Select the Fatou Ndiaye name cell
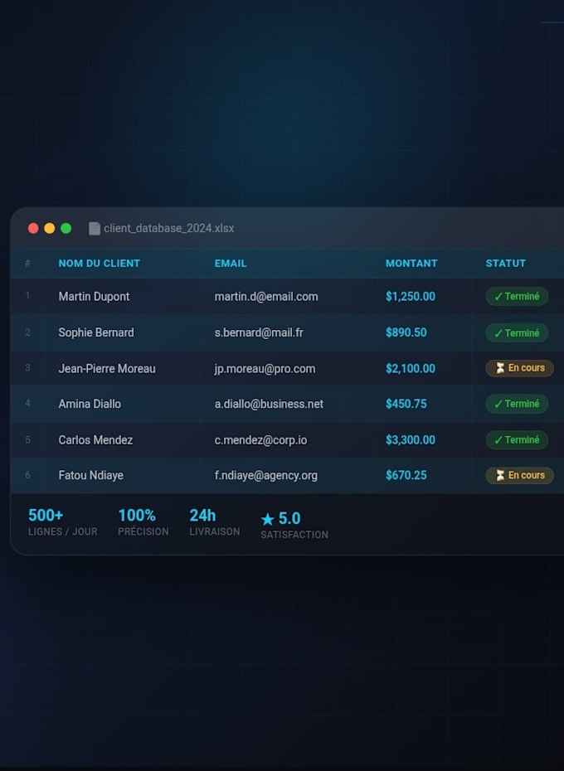This screenshot has width=564, height=771. 91,475
